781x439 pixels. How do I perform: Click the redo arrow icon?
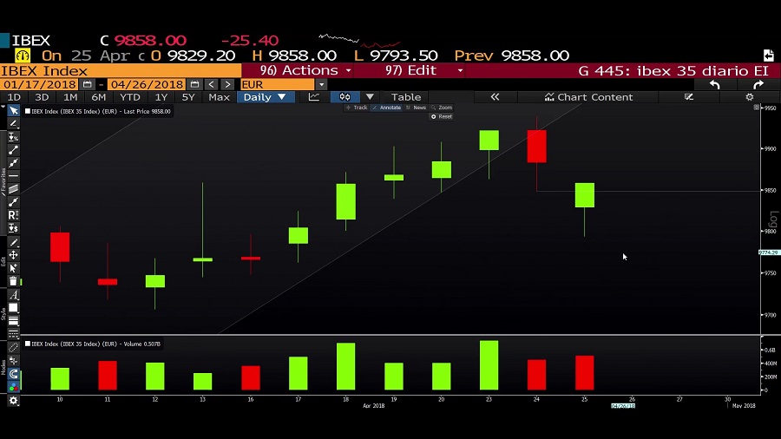click(x=758, y=85)
